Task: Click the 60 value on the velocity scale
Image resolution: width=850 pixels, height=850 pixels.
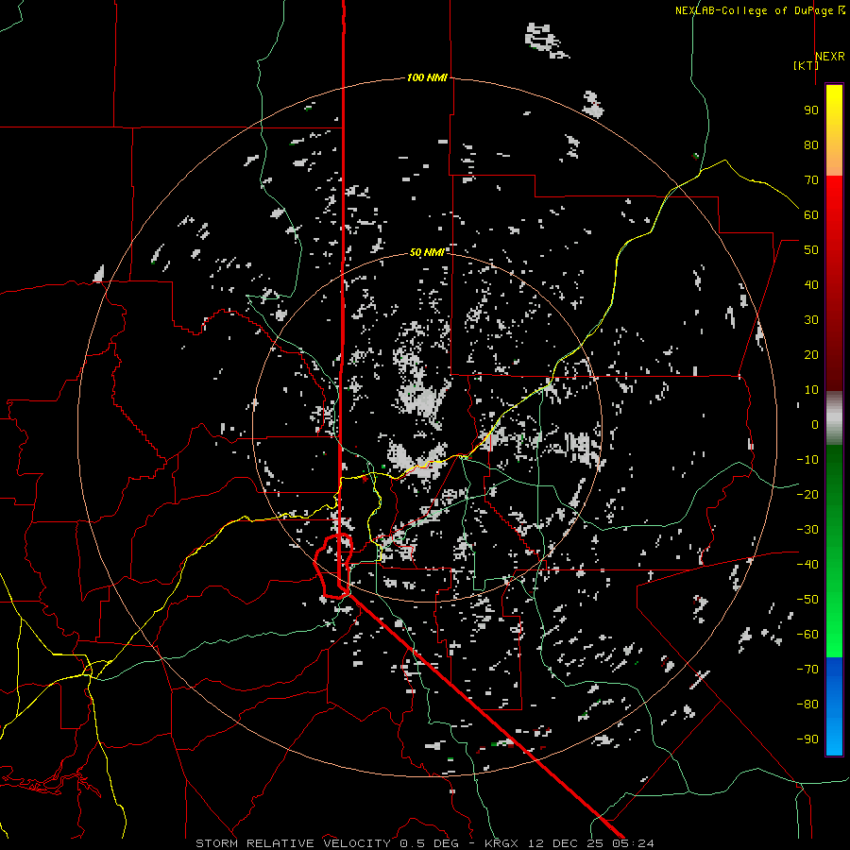Action: tap(811, 214)
